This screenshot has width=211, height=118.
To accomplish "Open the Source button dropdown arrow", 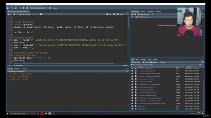I will point(125,14).
